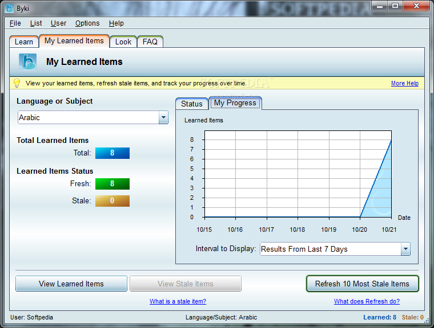Click the window resize grip in corner
Image resolution: width=434 pixels, height=328 pixels.
tap(427, 321)
